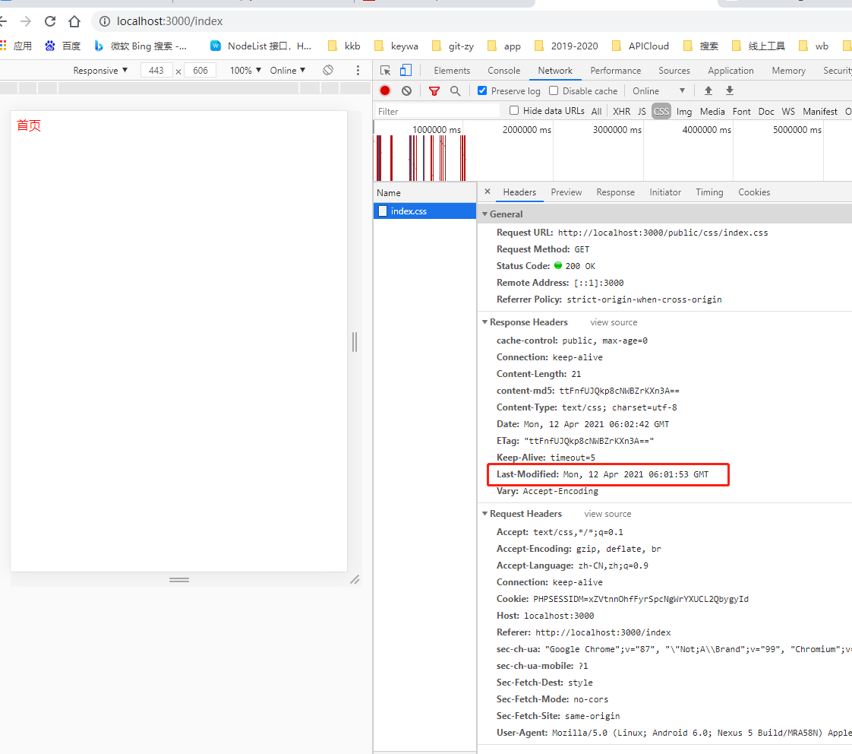Click the rotate device orientation icon
This screenshot has width=852, height=754.
point(328,70)
